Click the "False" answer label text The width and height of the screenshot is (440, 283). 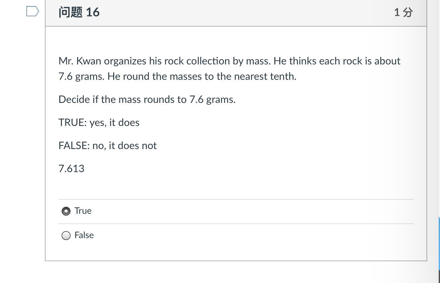(84, 235)
